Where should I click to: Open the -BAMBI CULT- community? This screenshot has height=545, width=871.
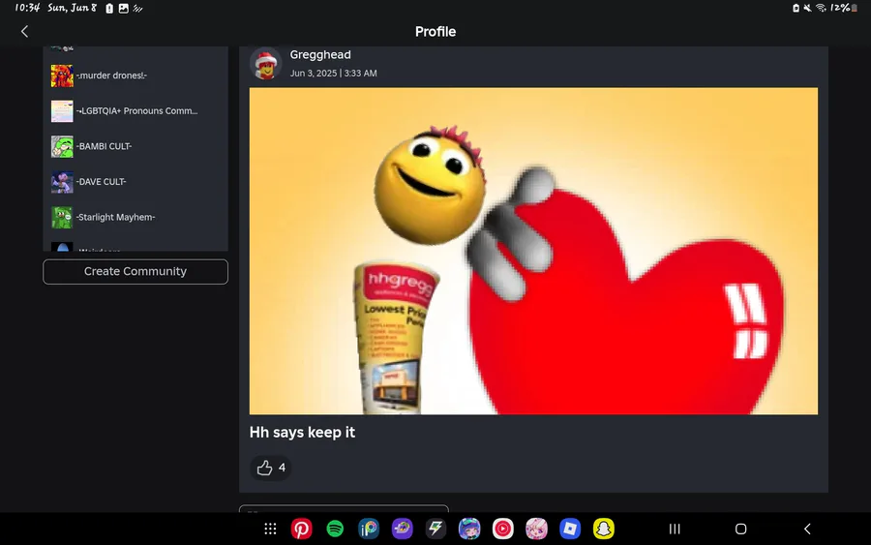tap(135, 147)
